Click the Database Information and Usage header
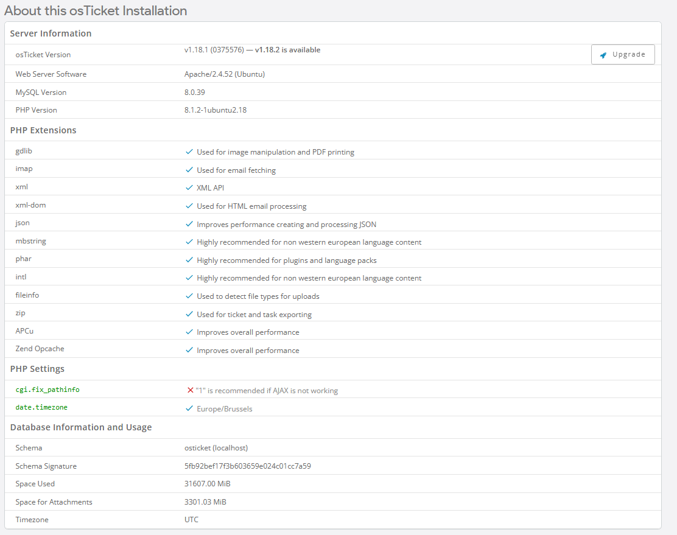Image resolution: width=677 pixels, height=535 pixels. (x=81, y=427)
